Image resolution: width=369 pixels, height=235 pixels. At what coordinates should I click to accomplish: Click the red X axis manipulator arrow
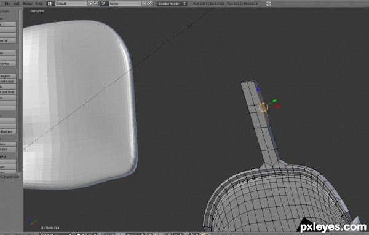coord(278,106)
